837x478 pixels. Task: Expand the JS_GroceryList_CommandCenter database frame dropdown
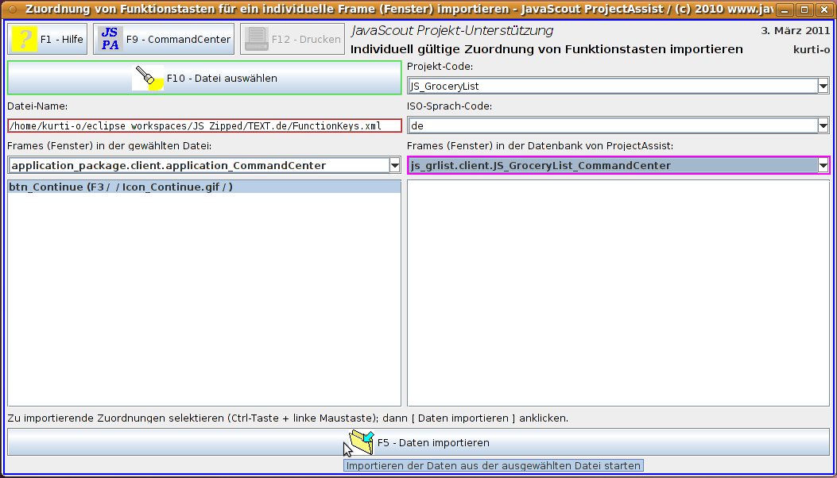(822, 165)
